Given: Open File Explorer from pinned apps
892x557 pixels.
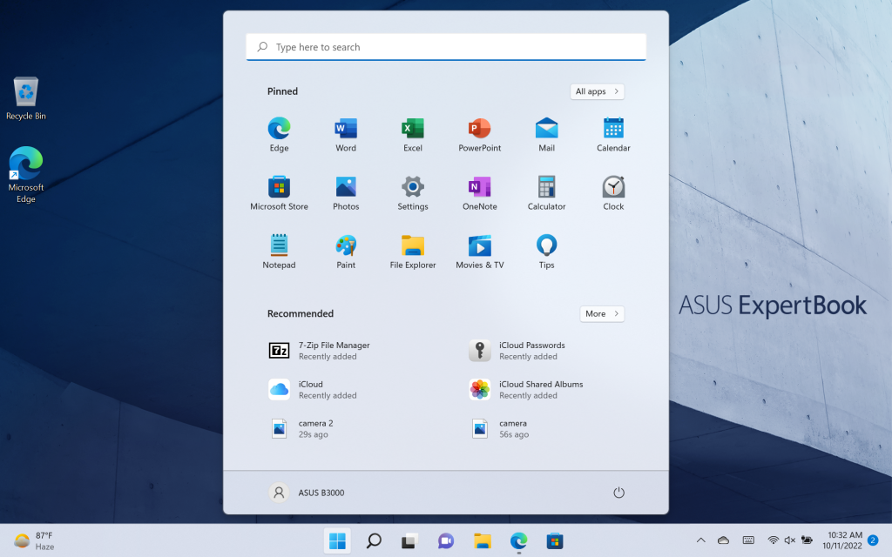Looking at the screenshot, I should tap(412, 252).
